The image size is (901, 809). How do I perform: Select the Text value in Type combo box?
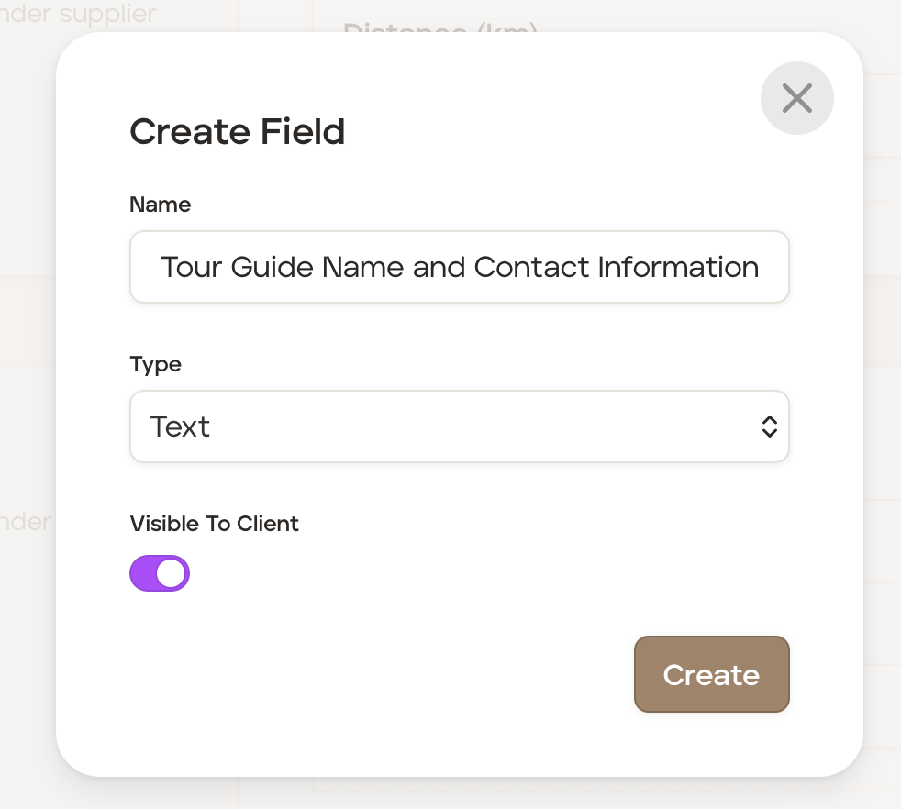point(181,427)
